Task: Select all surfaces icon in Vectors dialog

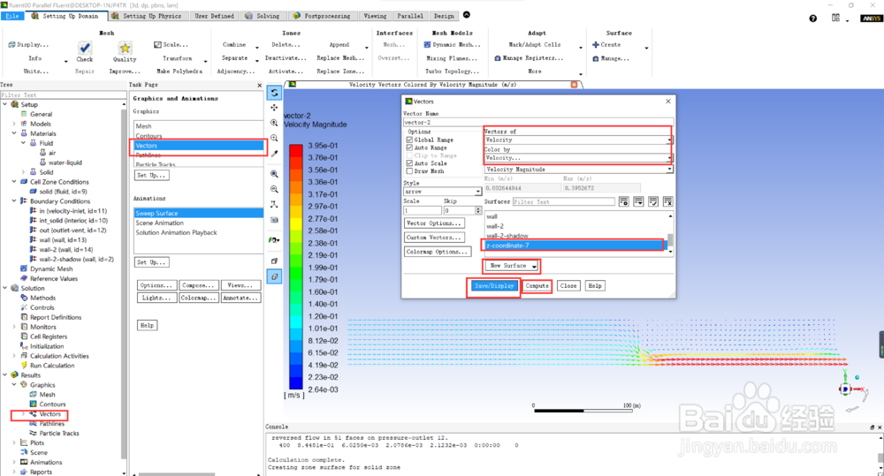Action: [x=653, y=201]
